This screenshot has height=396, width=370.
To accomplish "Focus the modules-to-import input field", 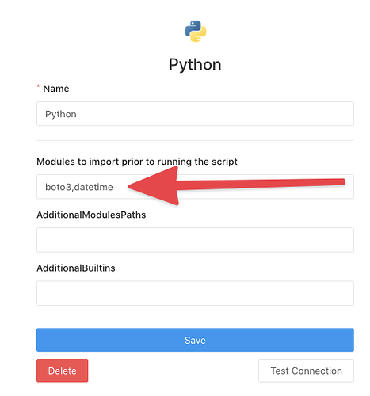I will coord(195,187).
